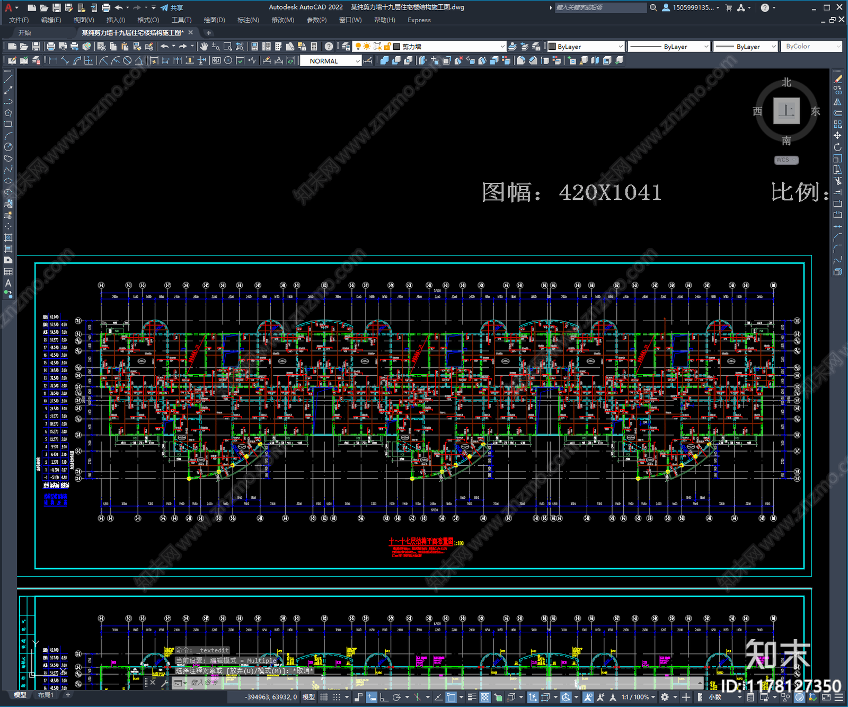Click the help question mark in standard toolbar

tap(329, 47)
